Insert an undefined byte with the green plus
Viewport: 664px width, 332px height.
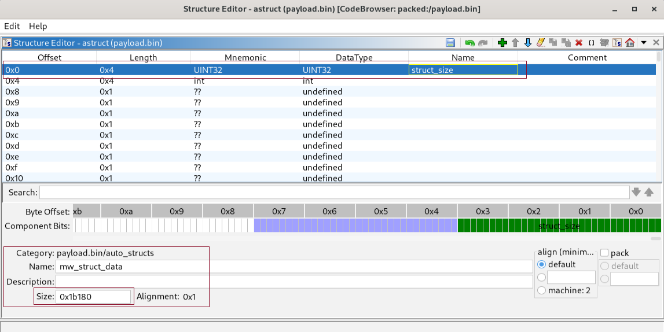[502, 43]
